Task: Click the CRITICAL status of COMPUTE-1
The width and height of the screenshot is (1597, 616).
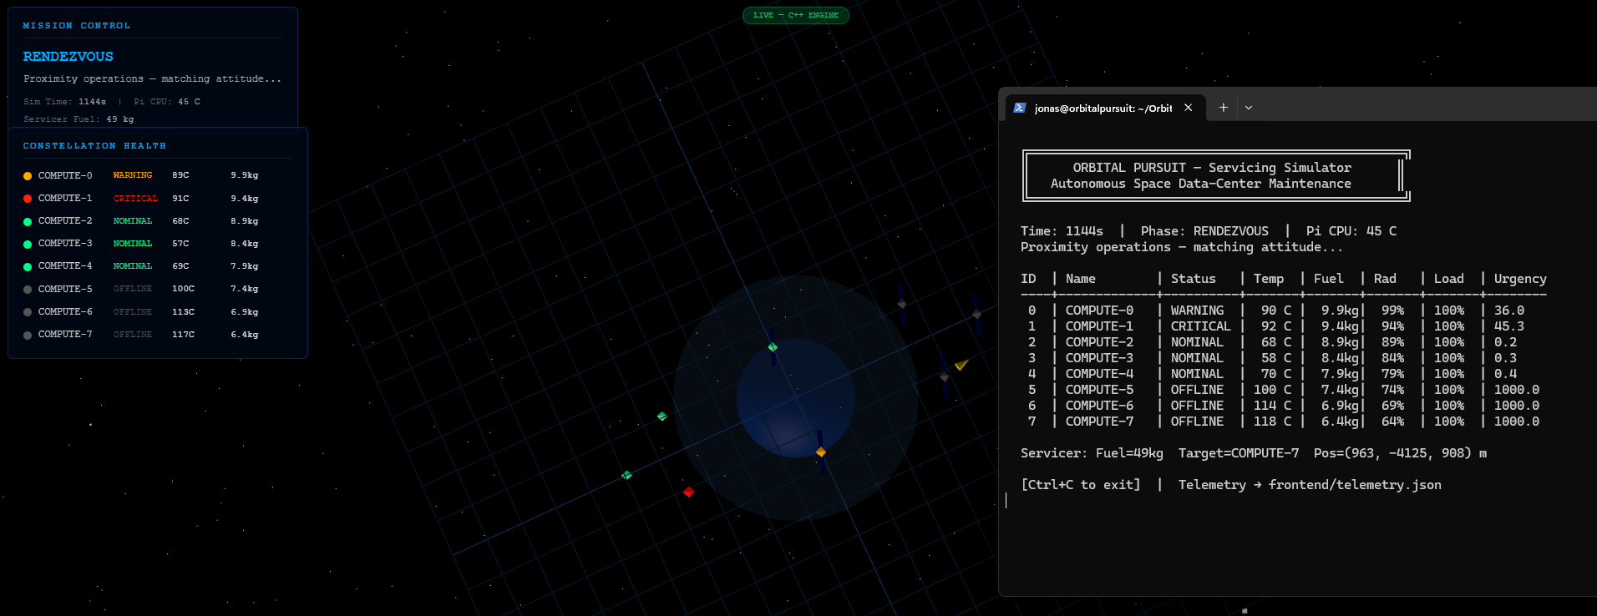Action: pyautogui.click(x=135, y=199)
